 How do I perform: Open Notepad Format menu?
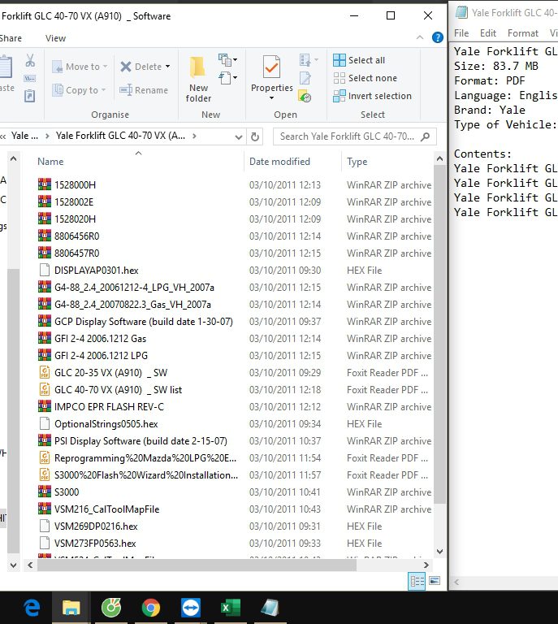click(x=522, y=33)
